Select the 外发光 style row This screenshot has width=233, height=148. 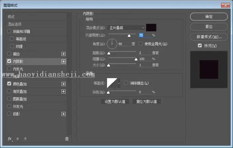(x=36, y=107)
